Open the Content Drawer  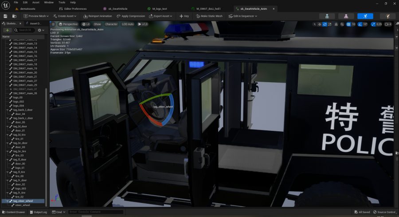point(14,212)
